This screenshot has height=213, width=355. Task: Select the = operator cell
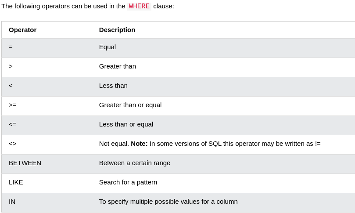click(11, 47)
